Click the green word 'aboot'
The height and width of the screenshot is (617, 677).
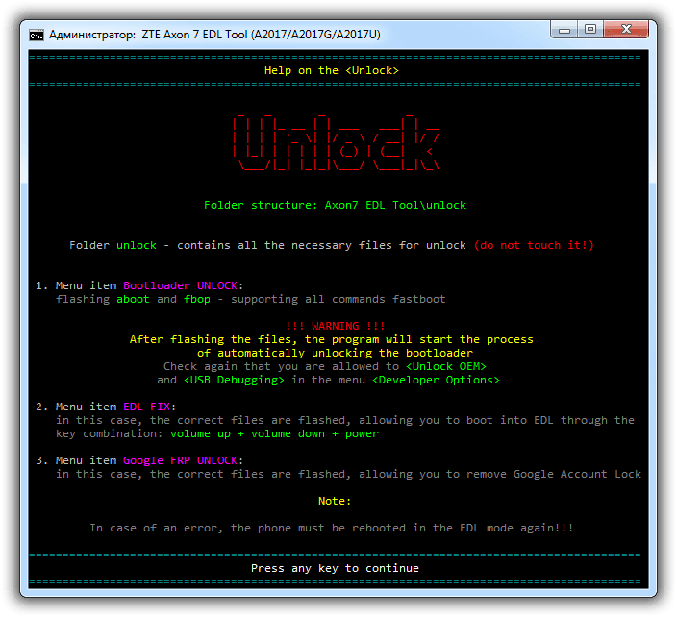[133, 300]
